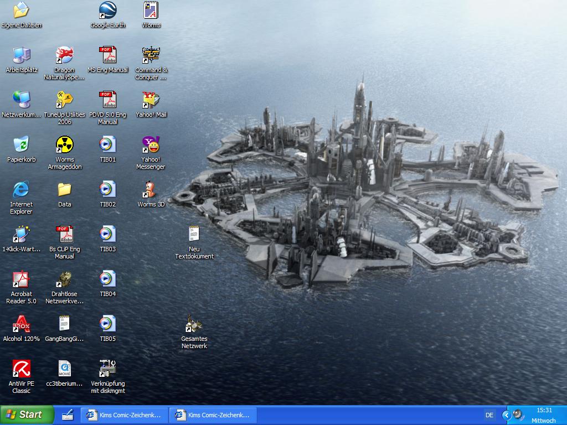Select the Data folder
The width and height of the screenshot is (567, 425).
tap(64, 190)
